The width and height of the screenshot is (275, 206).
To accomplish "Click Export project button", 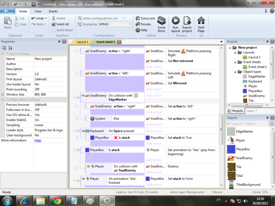I will 187,24.
